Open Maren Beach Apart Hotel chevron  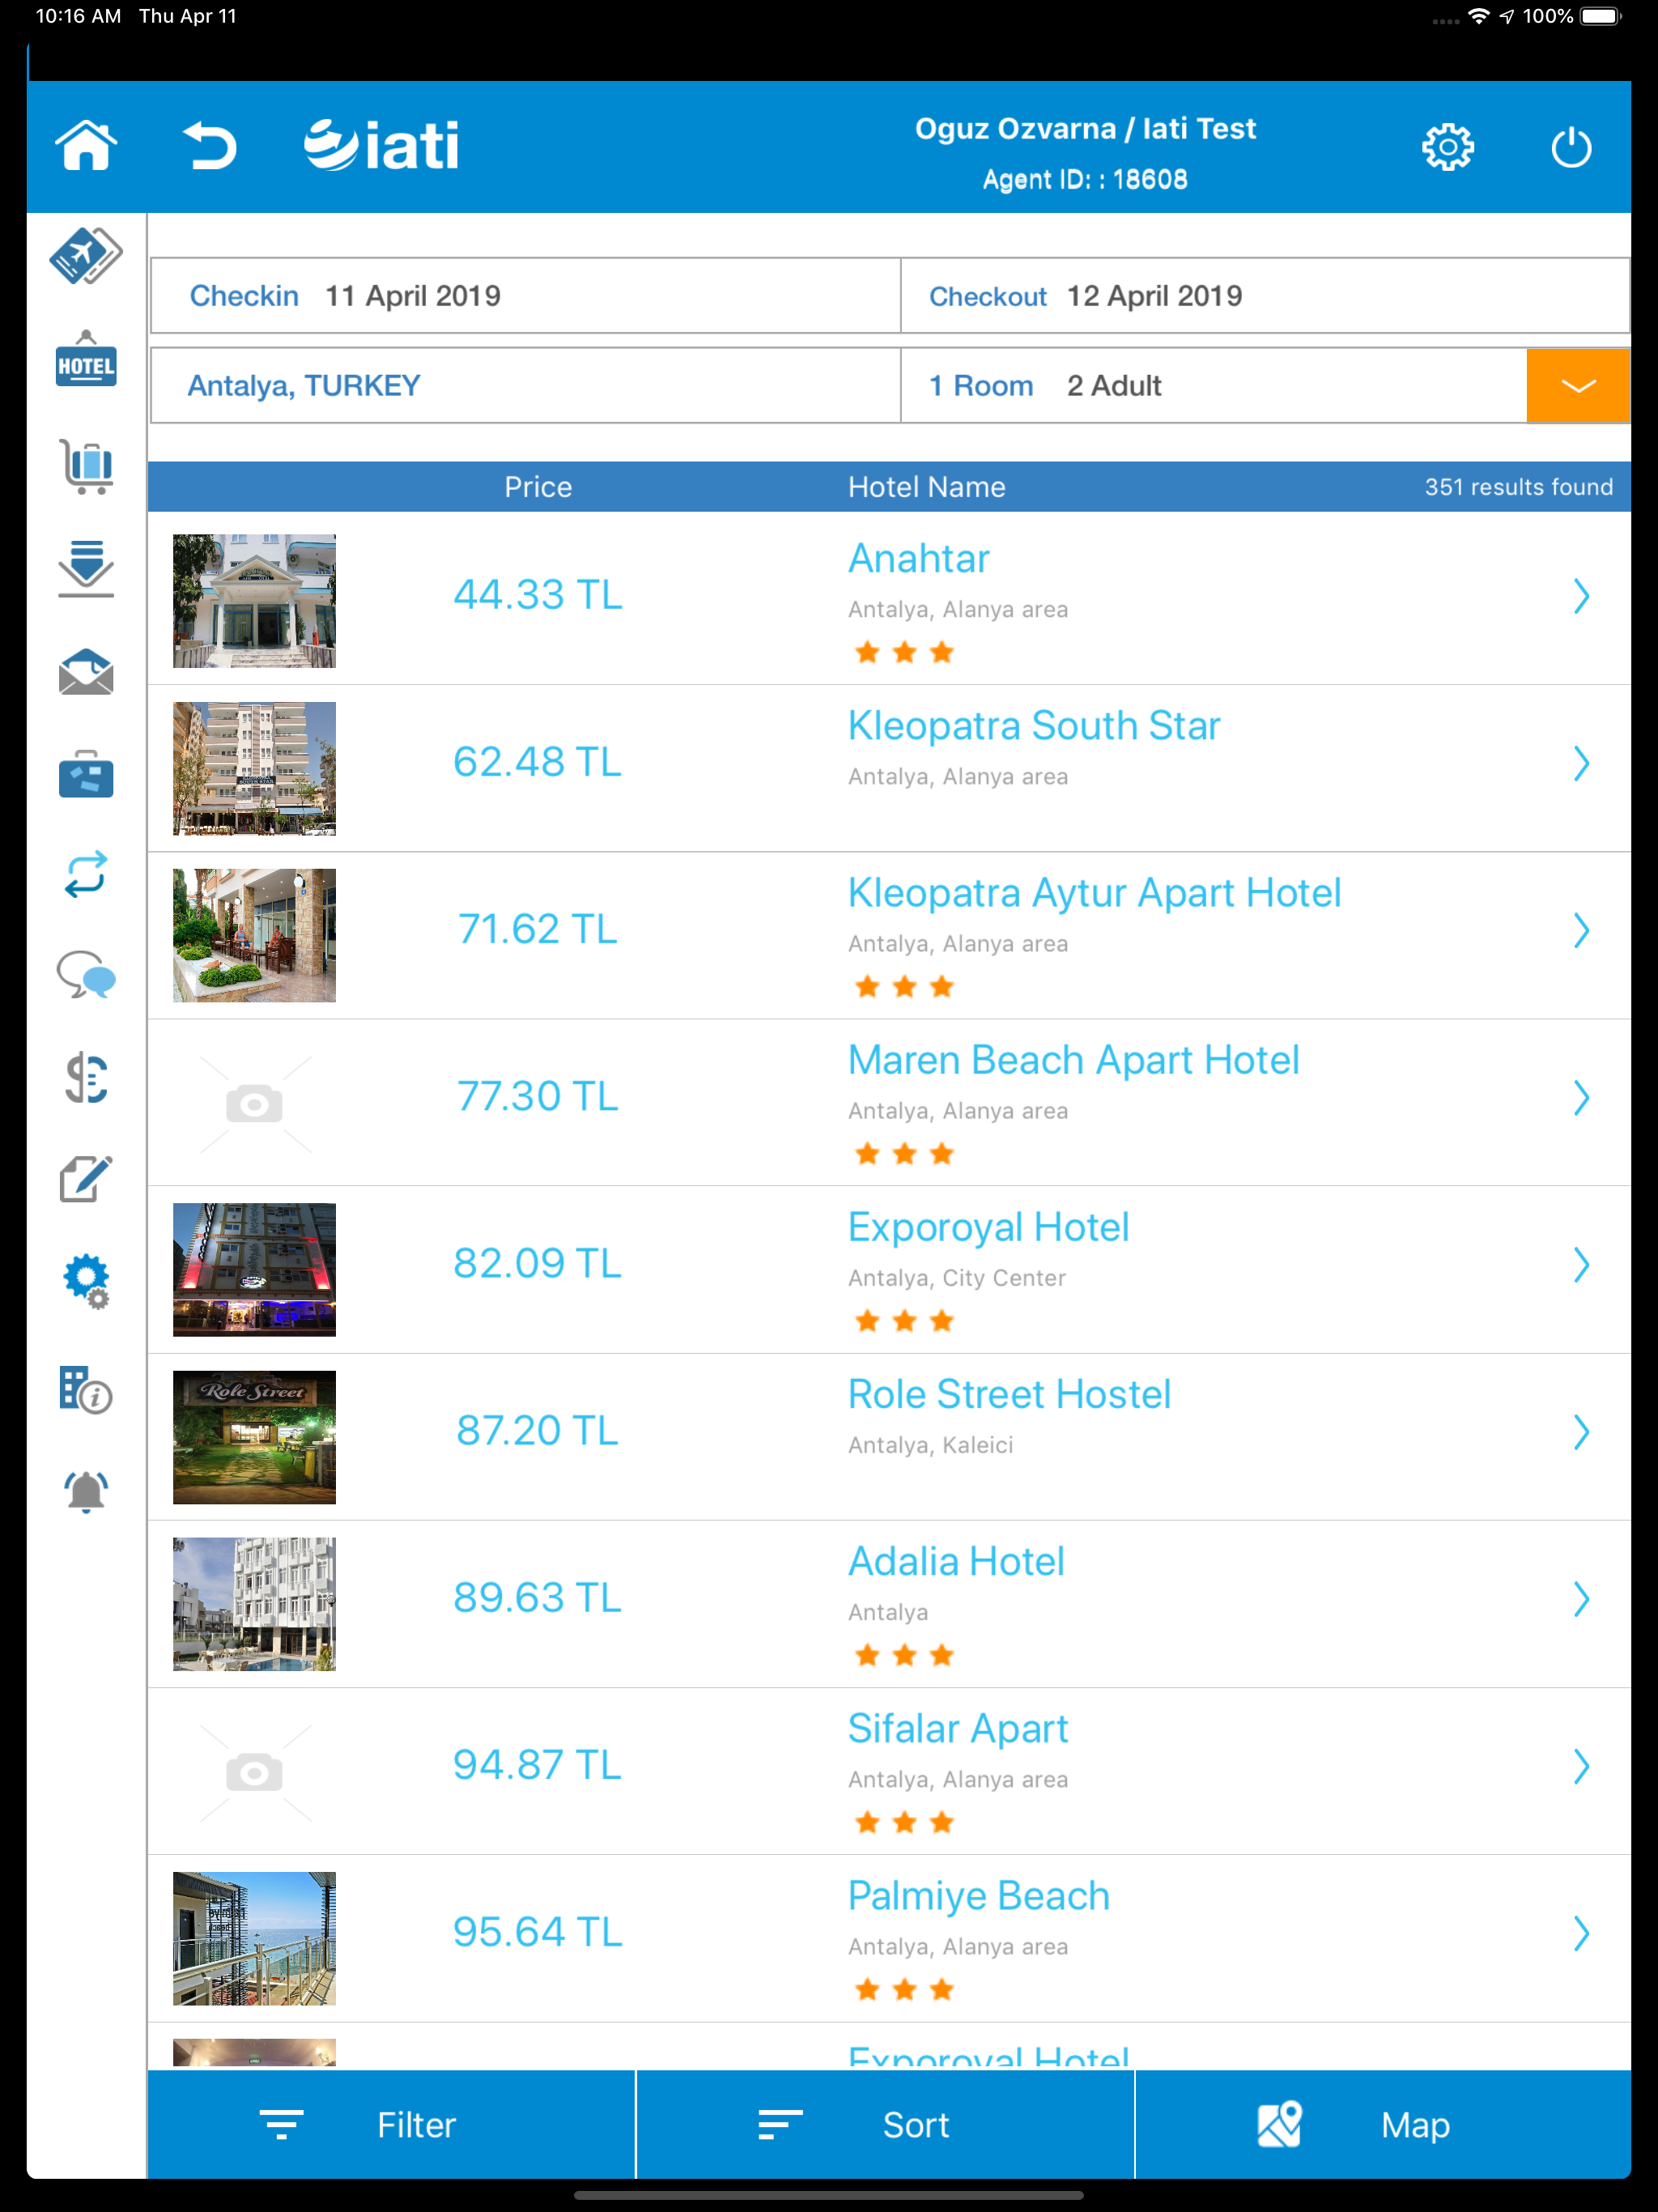(x=1581, y=1098)
